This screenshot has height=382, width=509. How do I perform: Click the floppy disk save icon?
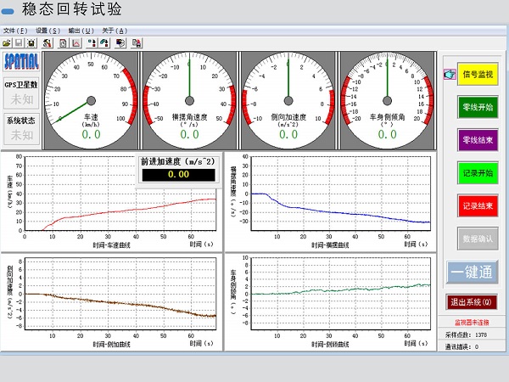(x=19, y=42)
